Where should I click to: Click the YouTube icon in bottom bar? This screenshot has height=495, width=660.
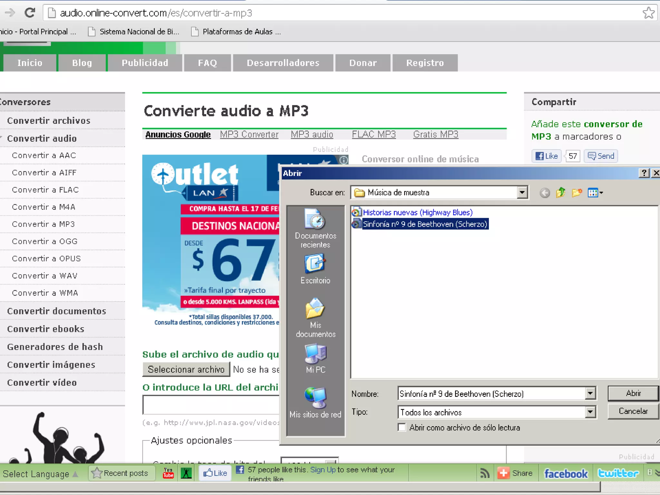168,473
